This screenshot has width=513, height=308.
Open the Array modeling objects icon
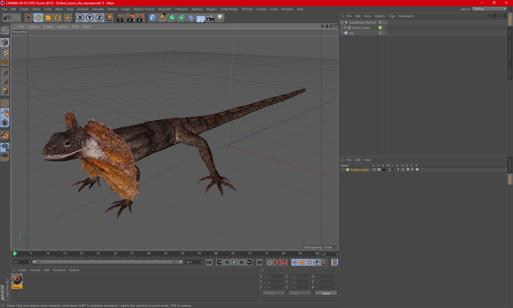pos(182,18)
